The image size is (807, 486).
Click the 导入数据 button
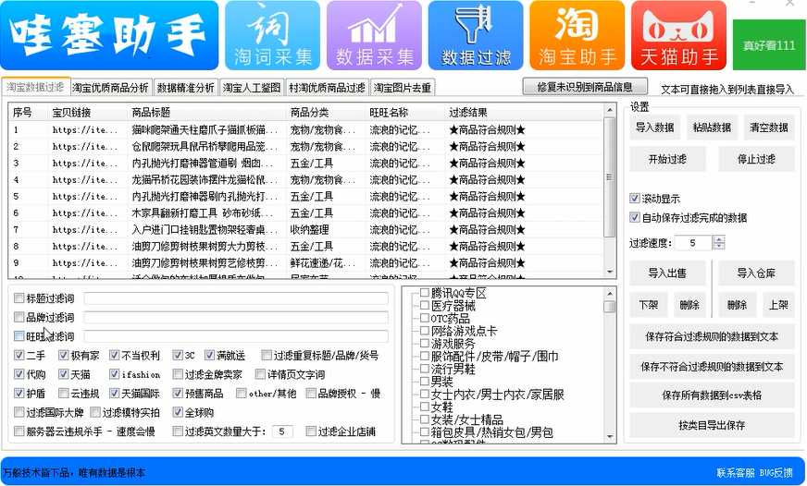tap(654, 128)
